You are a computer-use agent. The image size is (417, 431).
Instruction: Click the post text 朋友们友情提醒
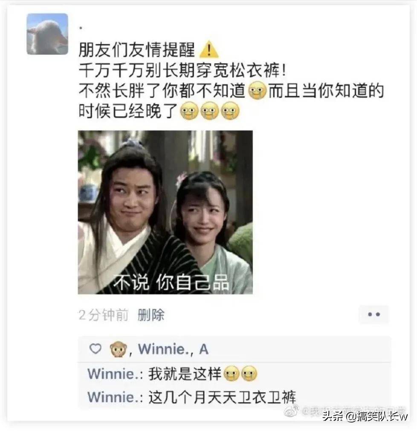click(137, 49)
